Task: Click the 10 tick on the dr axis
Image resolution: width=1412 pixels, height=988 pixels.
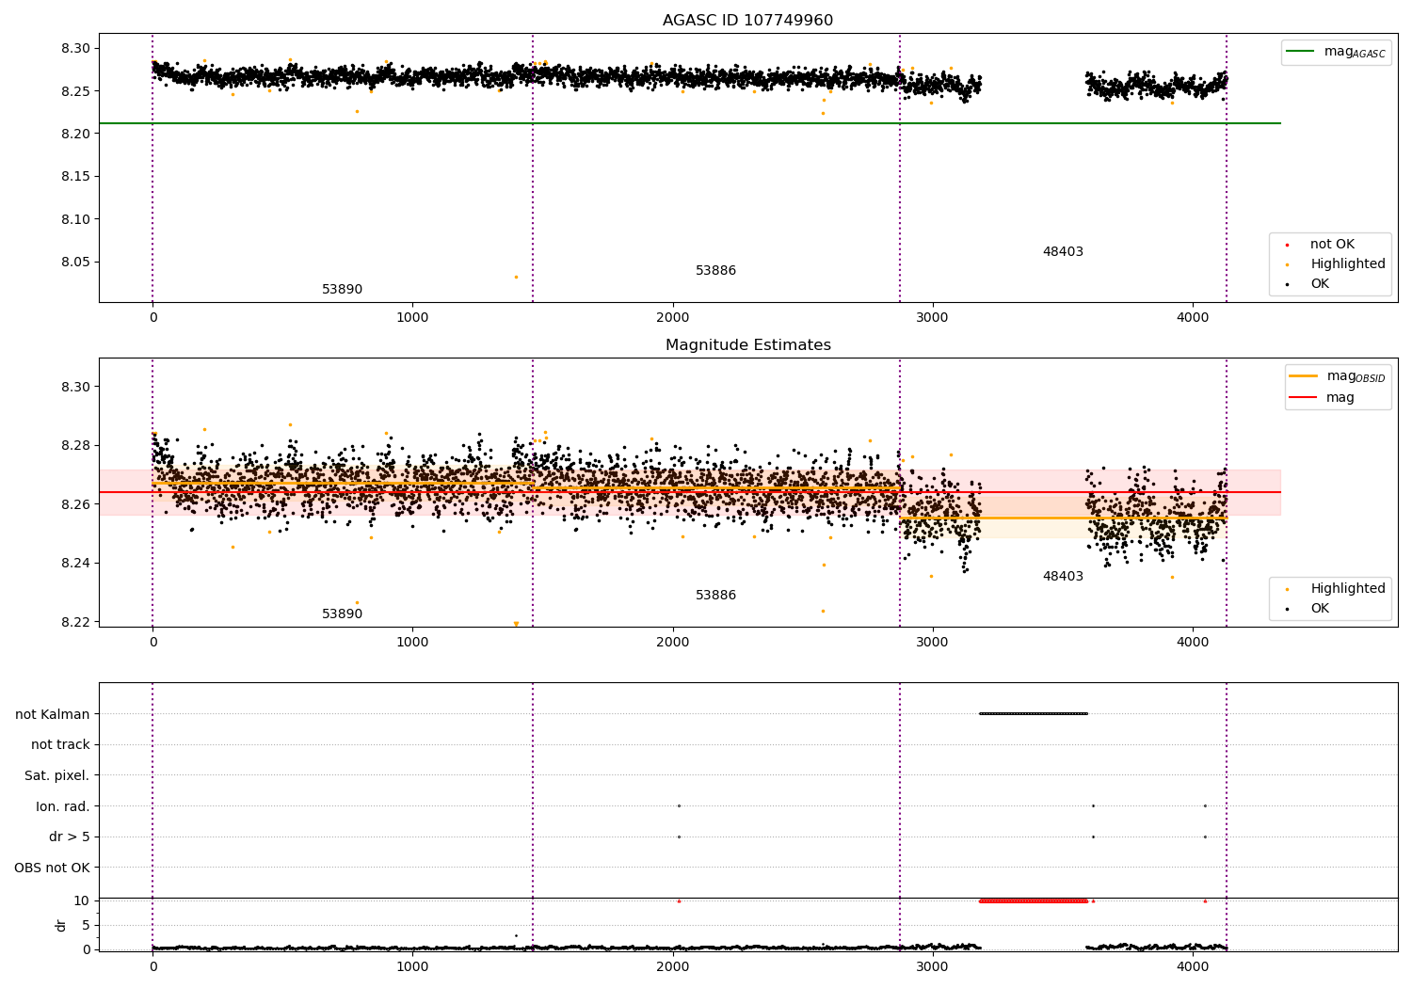Action: coord(82,900)
